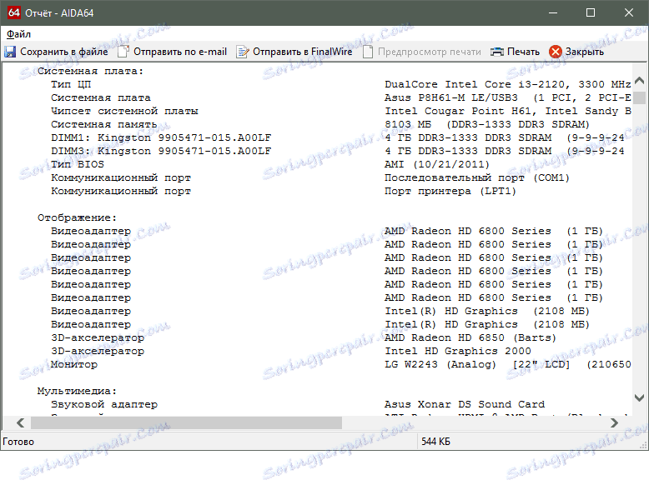Click the Печать label
Image resolution: width=649 pixels, height=495 pixels.
[x=523, y=52]
